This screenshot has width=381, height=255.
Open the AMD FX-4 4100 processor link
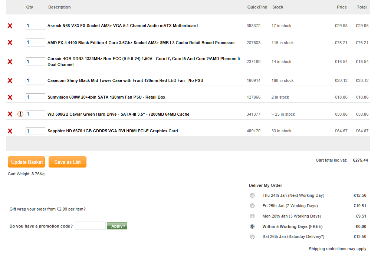point(141,43)
